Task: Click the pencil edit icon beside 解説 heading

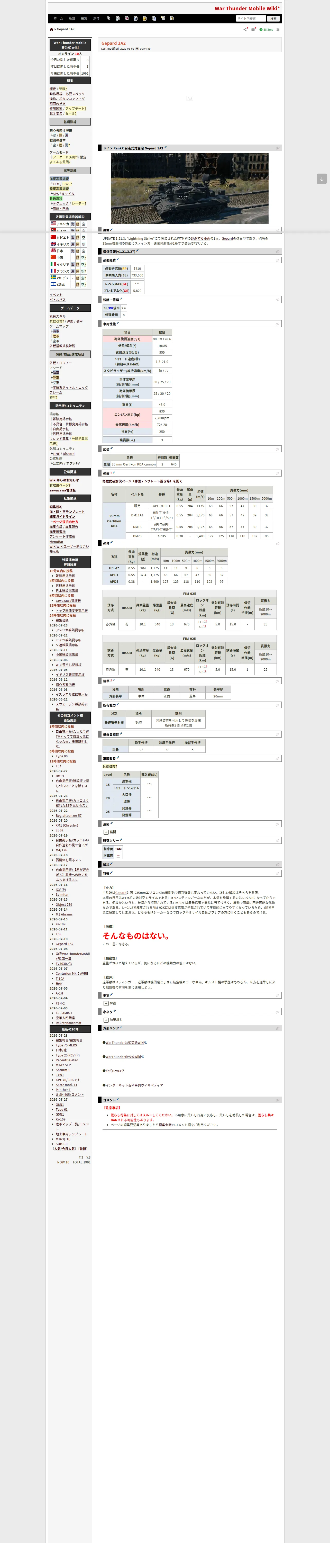Action: click(111, 864)
